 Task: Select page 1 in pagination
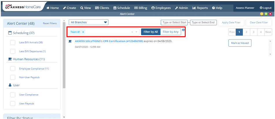tap(239, 32)
